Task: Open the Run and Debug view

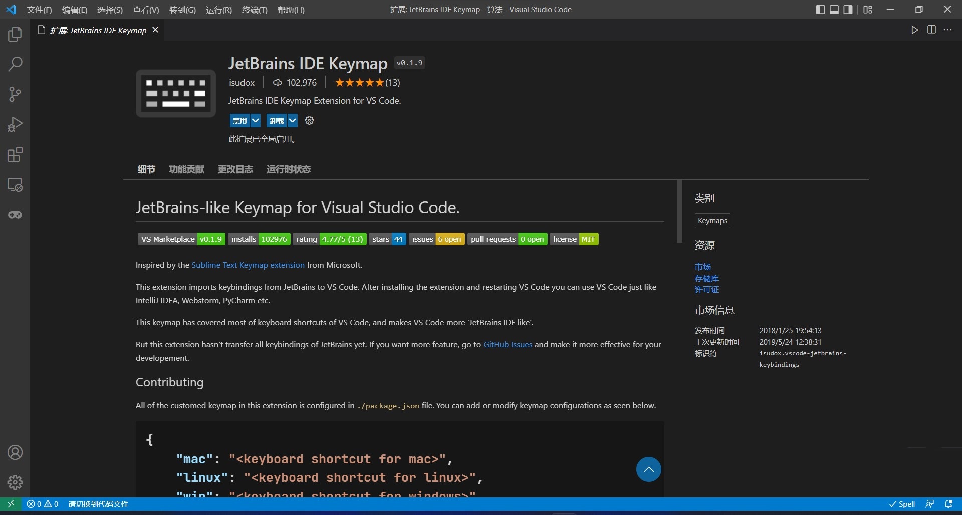Action: 15,124
